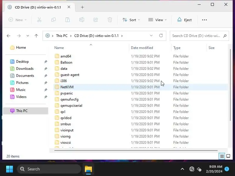Viewport: 235px width, 176px height.
Task: Expand address bar history dropdown
Action: (151, 35)
